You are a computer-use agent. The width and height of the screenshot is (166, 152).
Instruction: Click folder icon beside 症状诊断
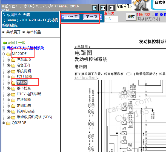click(x=13, y=100)
